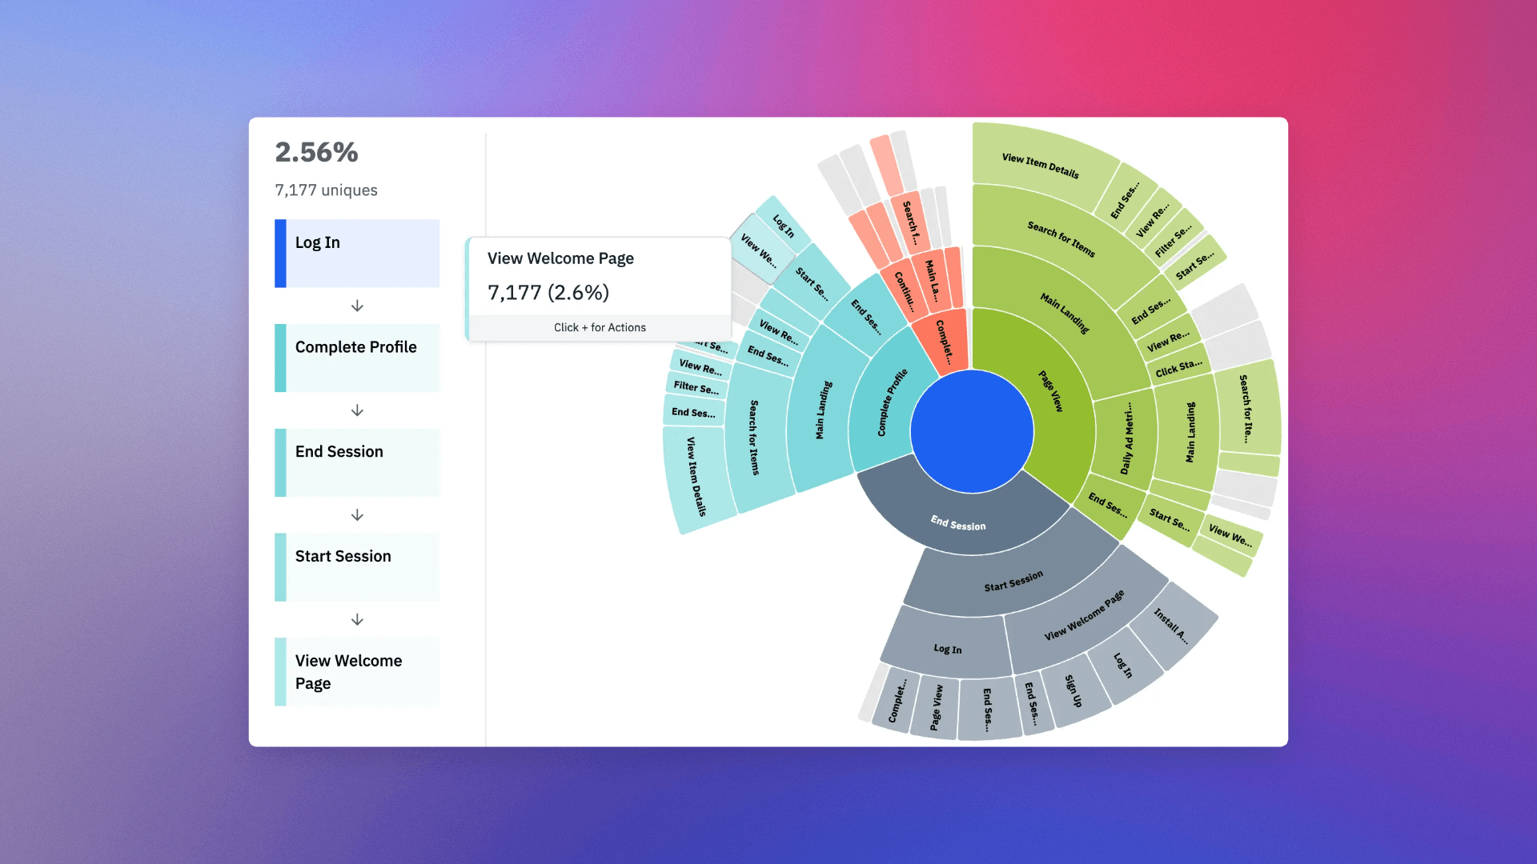Image resolution: width=1537 pixels, height=864 pixels.
Task: Select the View Welcome Page step card
Action: 357,672
